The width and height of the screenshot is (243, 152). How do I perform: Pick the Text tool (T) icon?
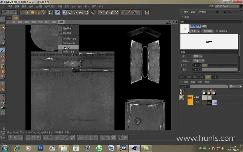(3, 84)
